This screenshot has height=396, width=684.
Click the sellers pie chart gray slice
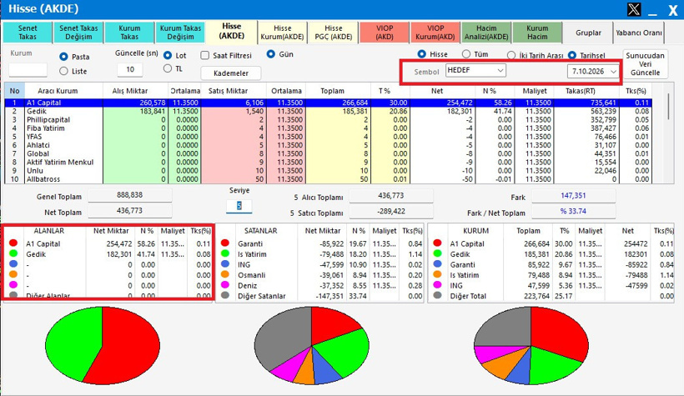click(x=281, y=338)
